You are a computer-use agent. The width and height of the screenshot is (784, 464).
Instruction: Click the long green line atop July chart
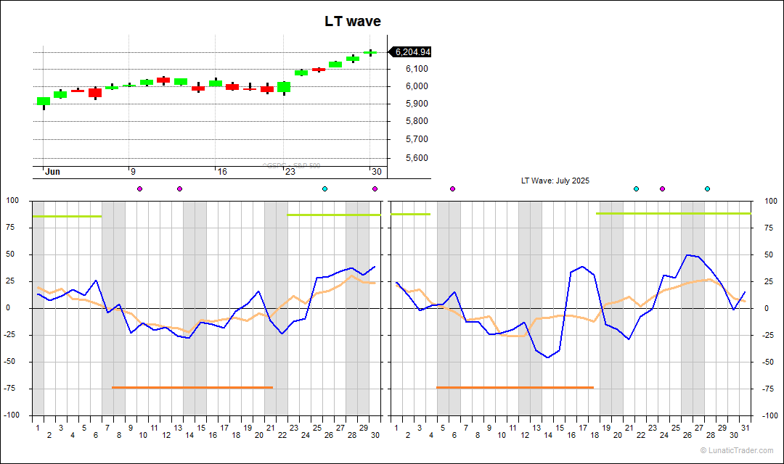673,214
